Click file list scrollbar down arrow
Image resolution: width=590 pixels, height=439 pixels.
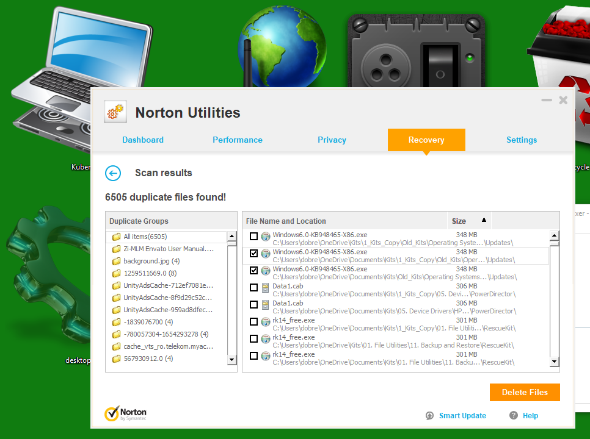(x=554, y=362)
